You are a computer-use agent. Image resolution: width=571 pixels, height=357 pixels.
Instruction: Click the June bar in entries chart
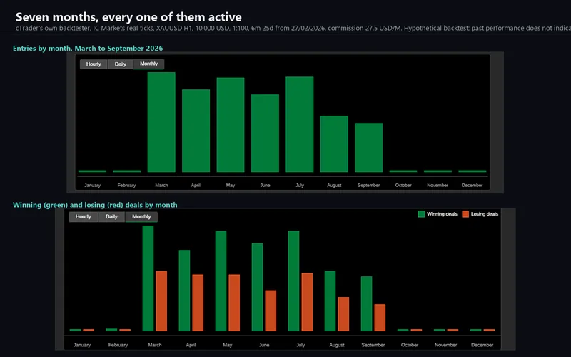click(x=265, y=134)
